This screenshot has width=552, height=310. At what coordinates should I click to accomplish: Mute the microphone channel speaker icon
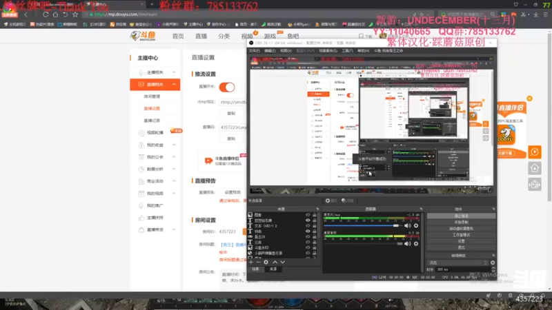click(408, 226)
